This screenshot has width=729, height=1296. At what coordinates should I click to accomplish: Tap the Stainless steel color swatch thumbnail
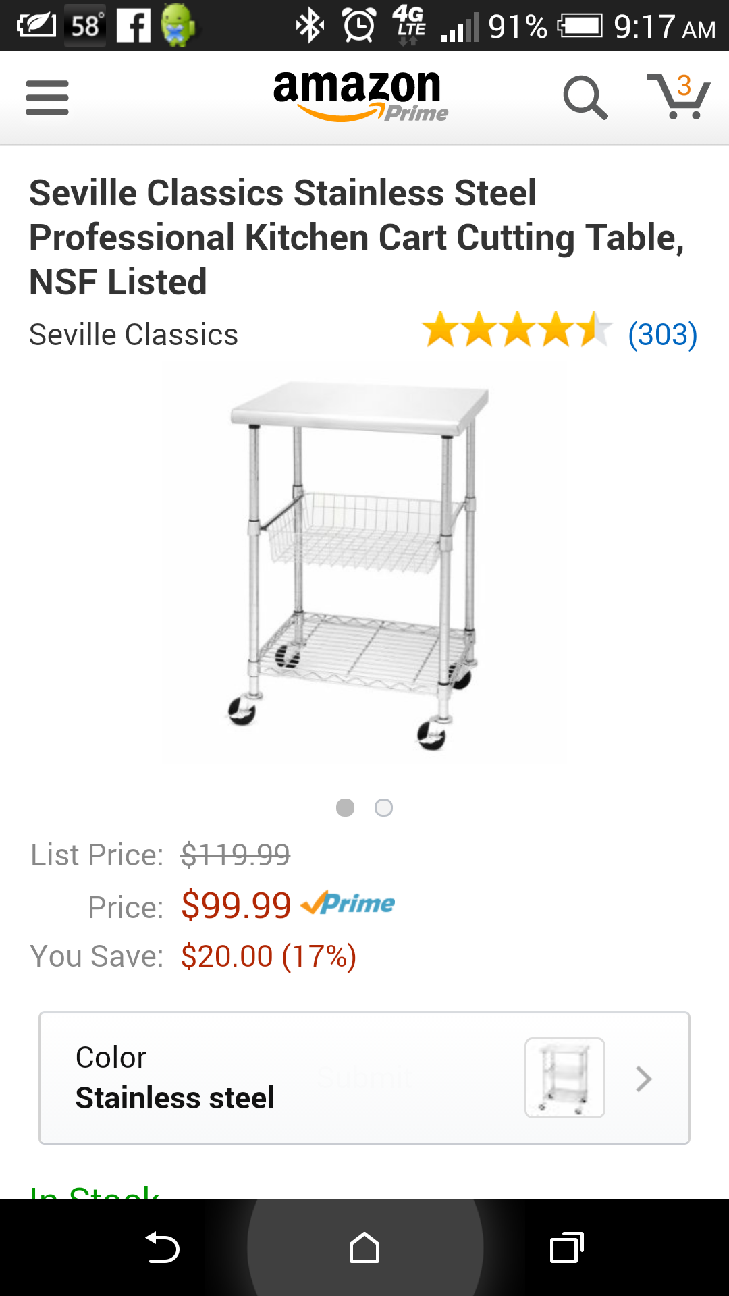tap(565, 1078)
